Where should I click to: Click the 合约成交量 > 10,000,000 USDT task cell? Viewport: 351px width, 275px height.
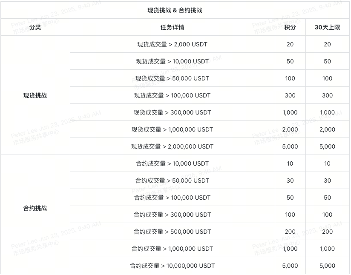pos(172,266)
